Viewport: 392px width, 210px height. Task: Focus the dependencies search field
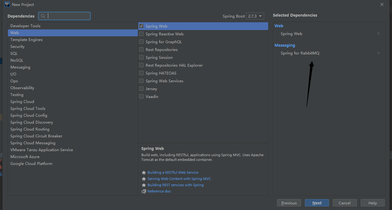pos(64,16)
